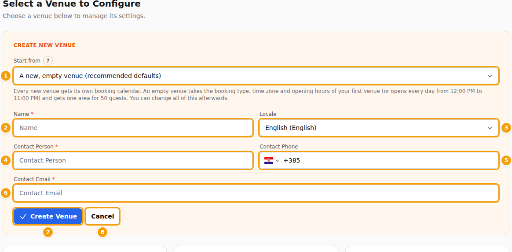Dismiss the form with the Cancel button
512x252 pixels.
(x=102, y=216)
